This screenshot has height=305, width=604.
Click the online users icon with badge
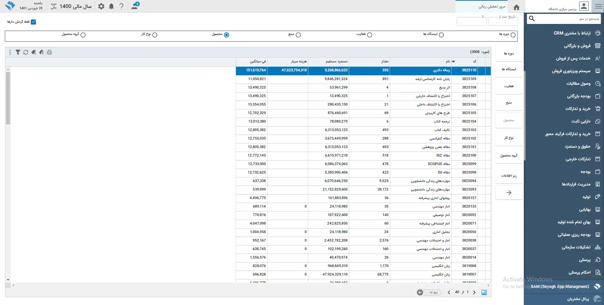pos(135,6)
